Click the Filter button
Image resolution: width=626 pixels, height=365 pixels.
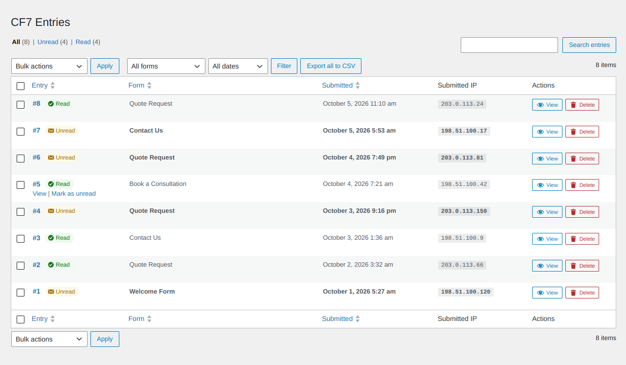coord(284,66)
